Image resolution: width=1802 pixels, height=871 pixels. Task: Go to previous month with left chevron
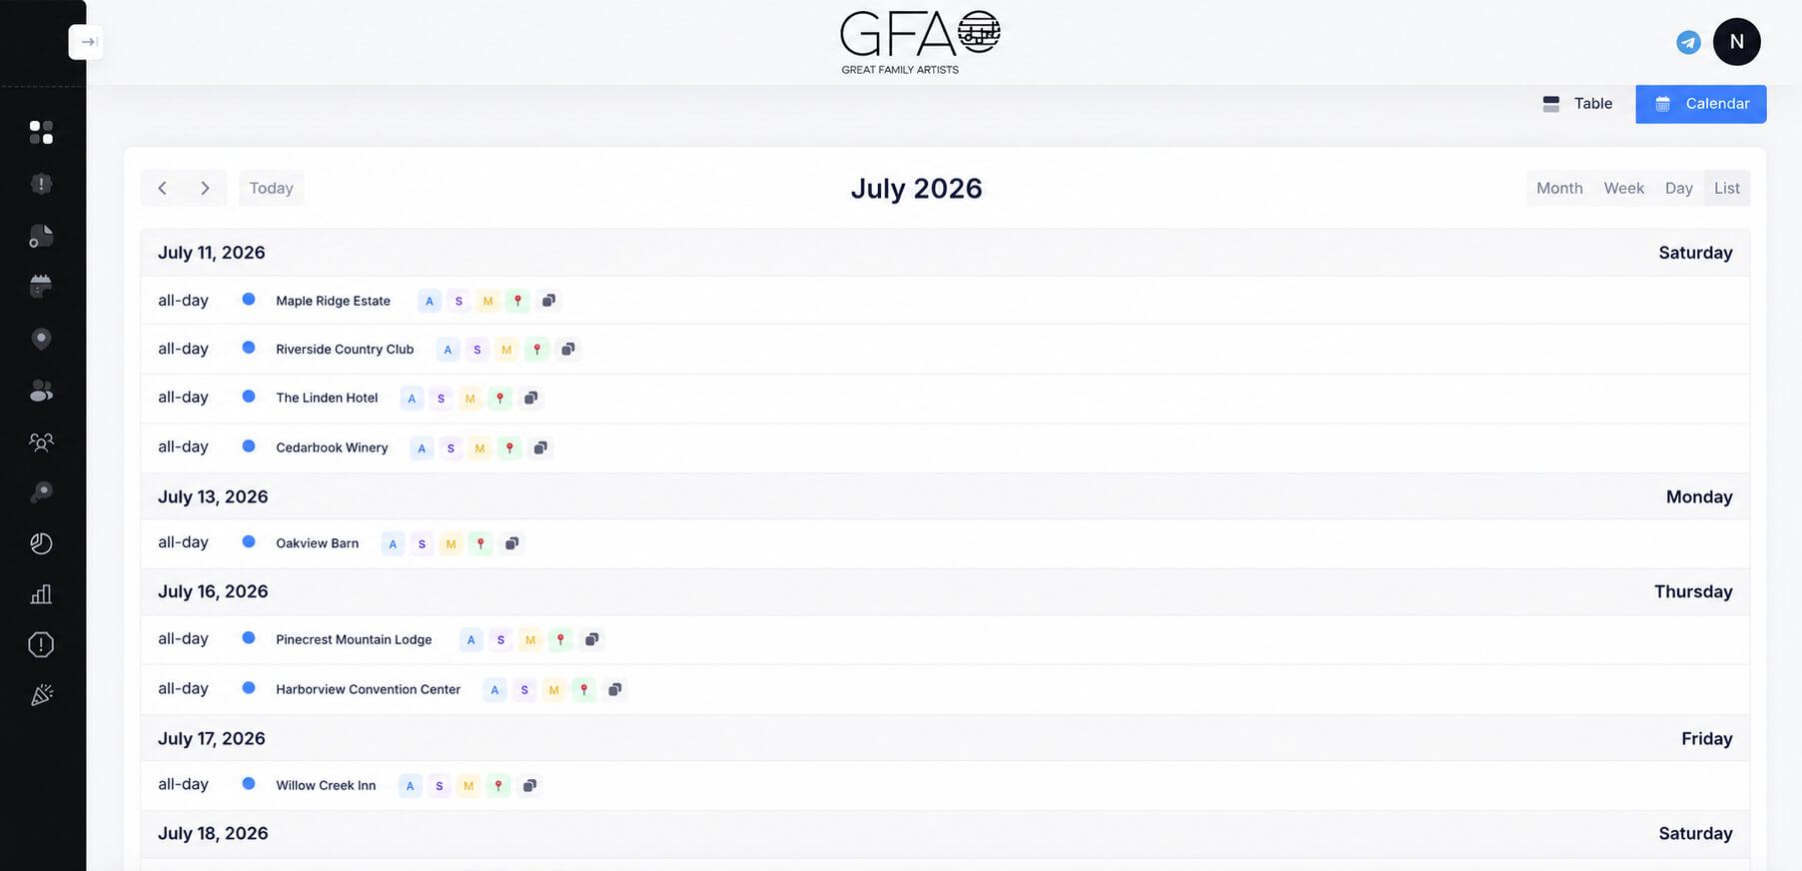coord(162,188)
